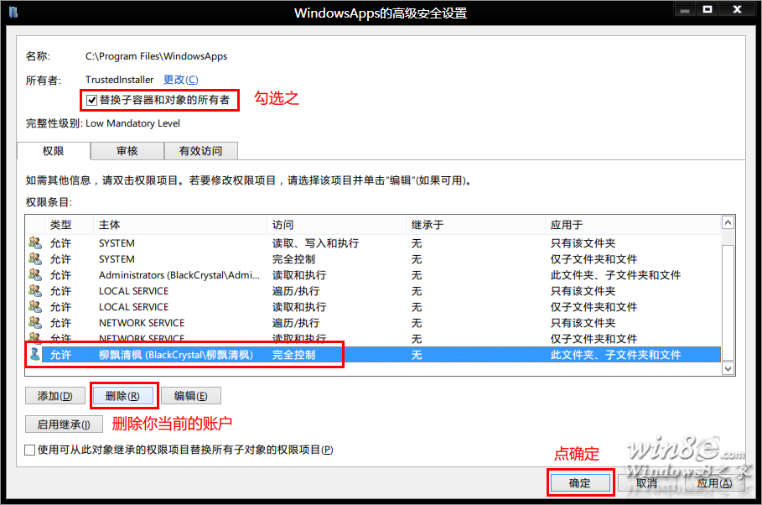
Task: Select the 柳飘清枫 (BlackCrystal\柳飘清枫) entry
Action: [373, 355]
